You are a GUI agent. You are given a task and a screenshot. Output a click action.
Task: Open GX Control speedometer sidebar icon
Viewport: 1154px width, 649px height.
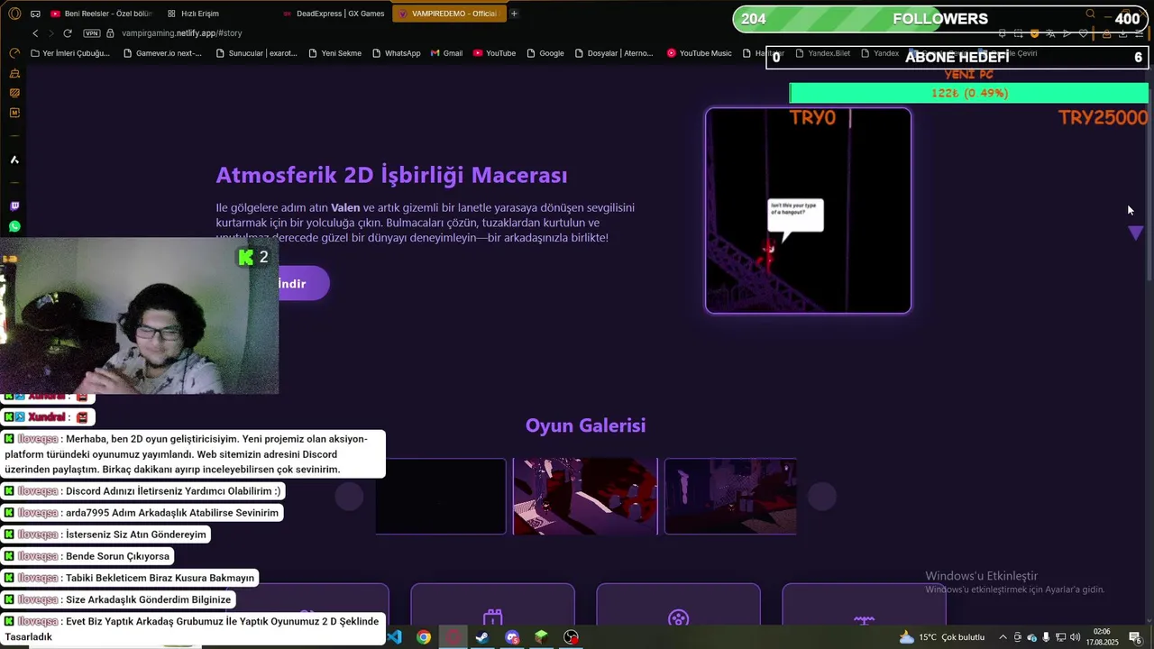click(14, 53)
